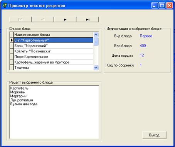Go to next record navigator button

coord(65,20)
